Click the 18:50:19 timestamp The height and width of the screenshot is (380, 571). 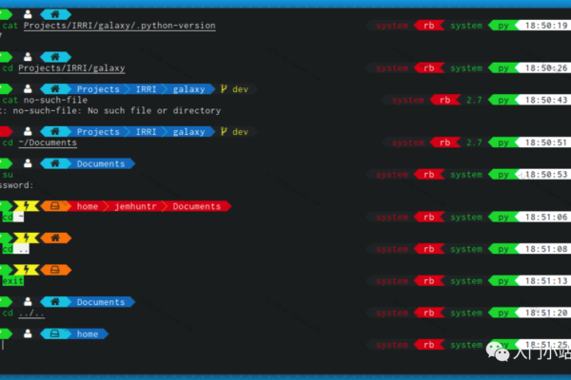[x=545, y=26]
